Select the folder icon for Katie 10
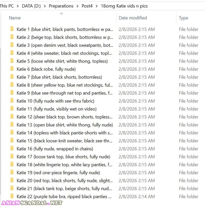This screenshot has height=210, width=205. point(12,101)
